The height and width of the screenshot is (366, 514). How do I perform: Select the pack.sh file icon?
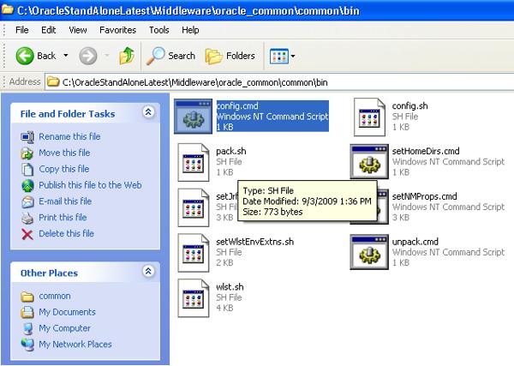pyautogui.click(x=194, y=162)
